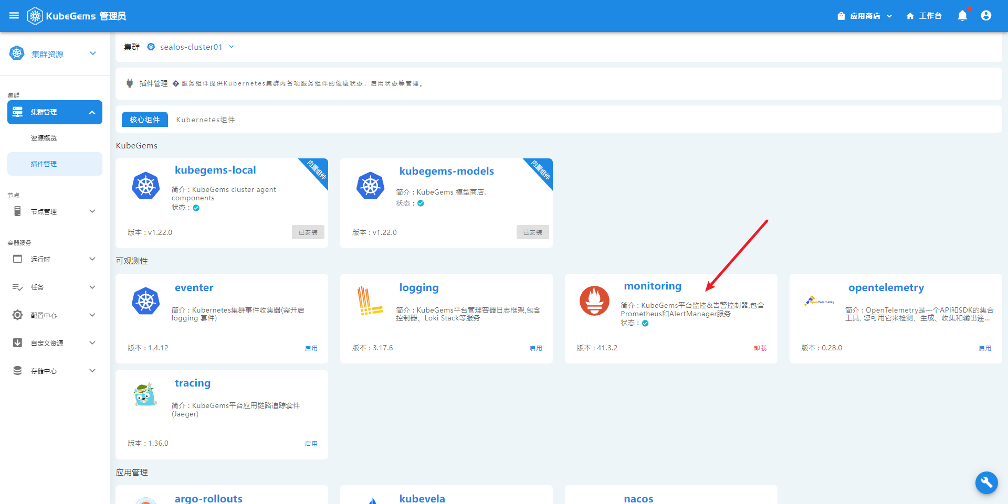The image size is (1008, 504).
Task: Open the eventer plugin title
Action: [x=194, y=287]
